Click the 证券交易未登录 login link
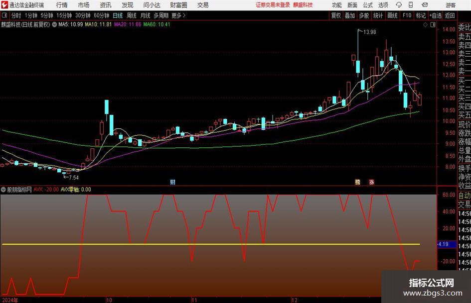The height and width of the screenshot is (303, 471). pos(273,5)
